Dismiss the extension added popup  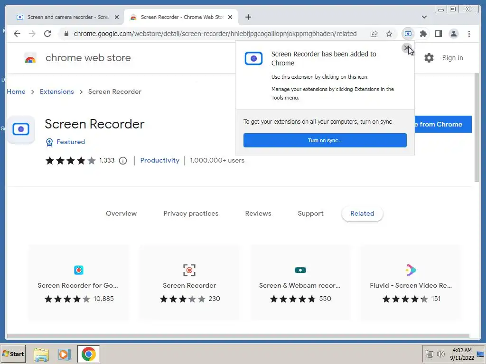tap(407, 48)
